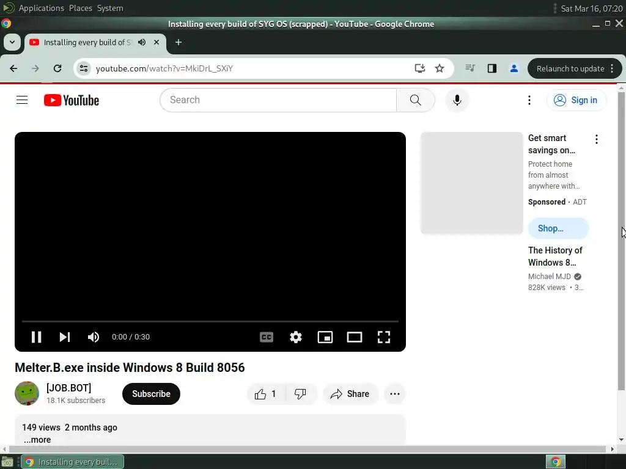Share the video
Image resolution: width=626 pixels, height=469 pixels.
point(350,394)
